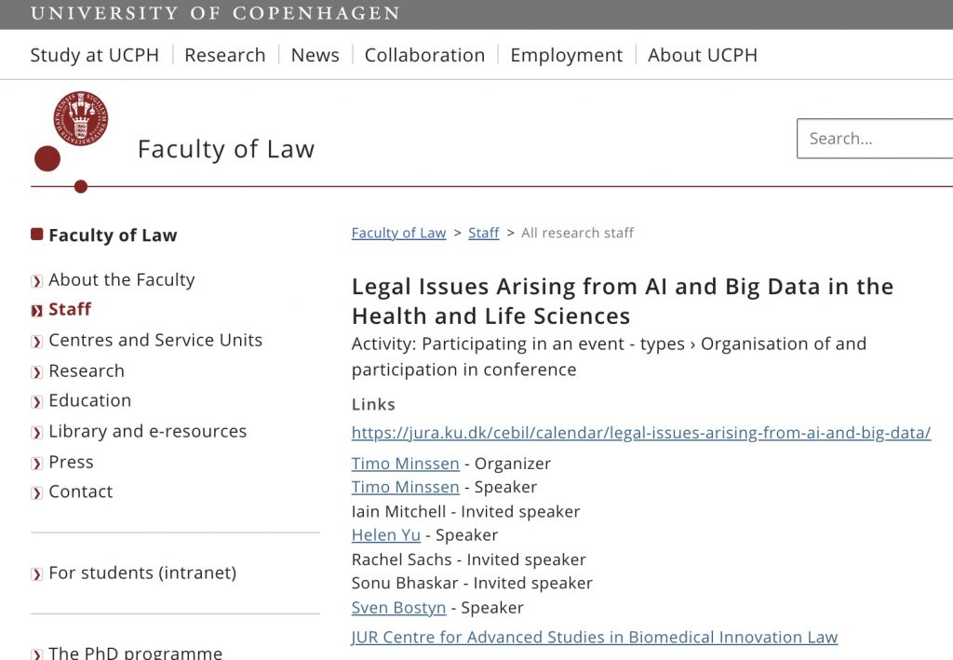This screenshot has width=953, height=660.
Task: Open the Collaboration menu item
Action: (x=424, y=55)
